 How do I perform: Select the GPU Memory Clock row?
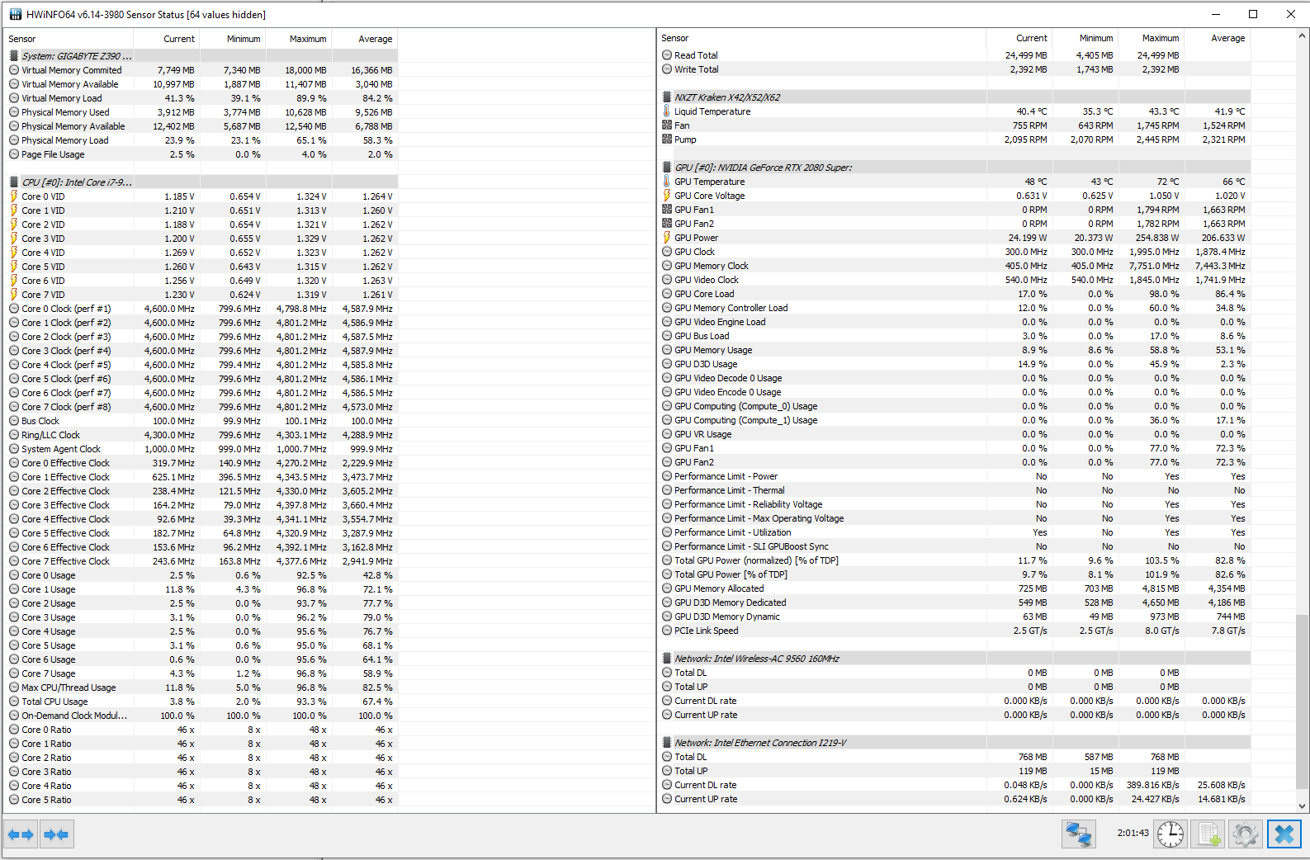tap(955, 266)
